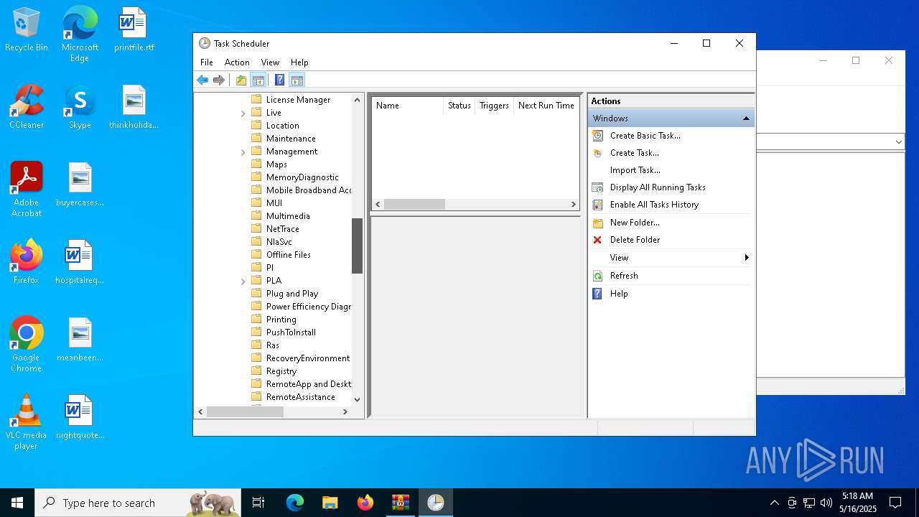Expand the PLA folder node
The height and width of the screenshot is (517, 919).
point(243,281)
